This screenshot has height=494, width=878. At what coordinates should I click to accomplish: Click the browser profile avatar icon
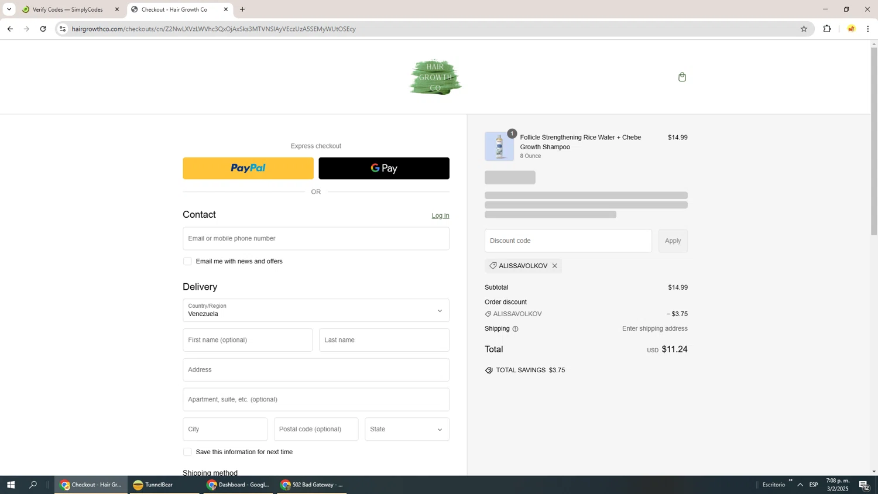(x=851, y=29)
